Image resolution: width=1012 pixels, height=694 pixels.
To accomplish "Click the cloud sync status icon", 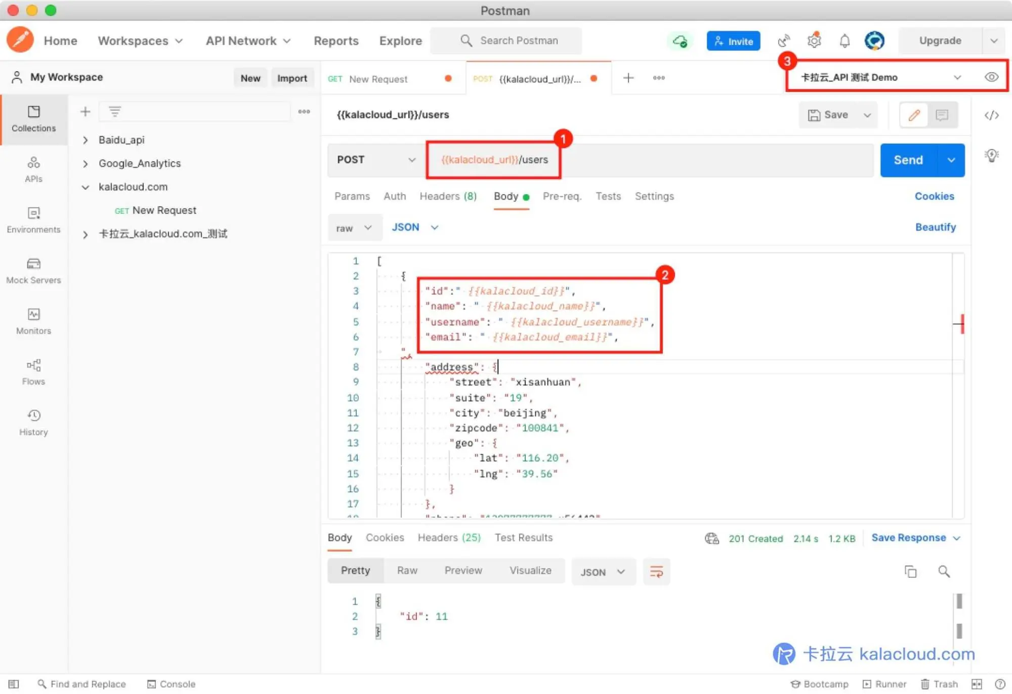I will 680,41.
